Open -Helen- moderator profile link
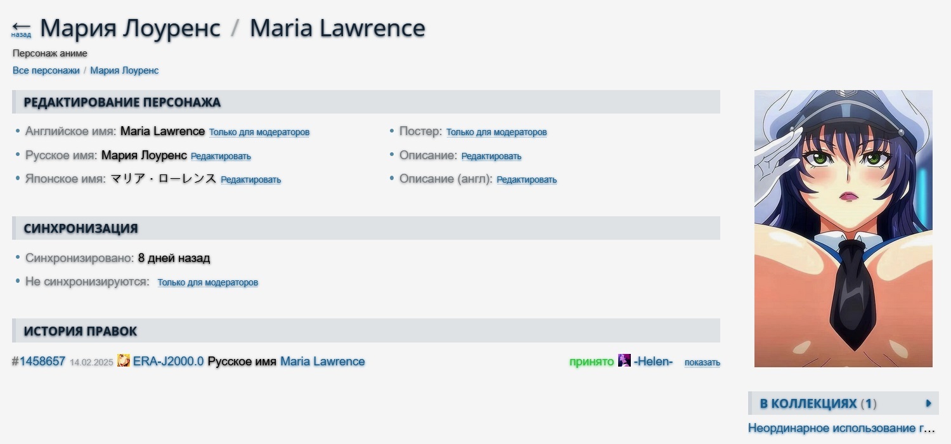Screen dimensions: 951x444 click(x=653, y=362)
